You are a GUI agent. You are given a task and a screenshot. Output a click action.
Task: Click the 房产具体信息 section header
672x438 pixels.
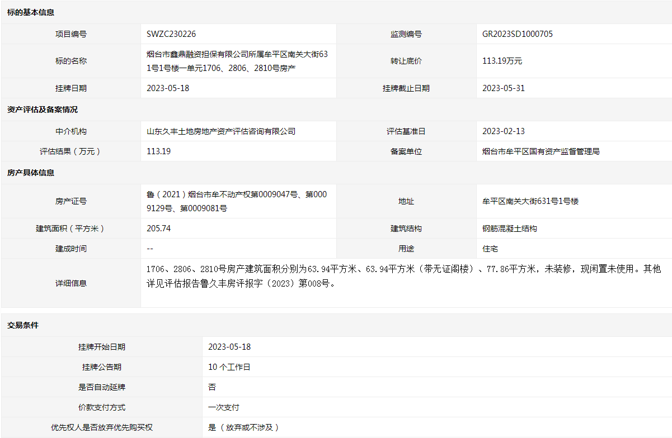[x=31, y=173]
